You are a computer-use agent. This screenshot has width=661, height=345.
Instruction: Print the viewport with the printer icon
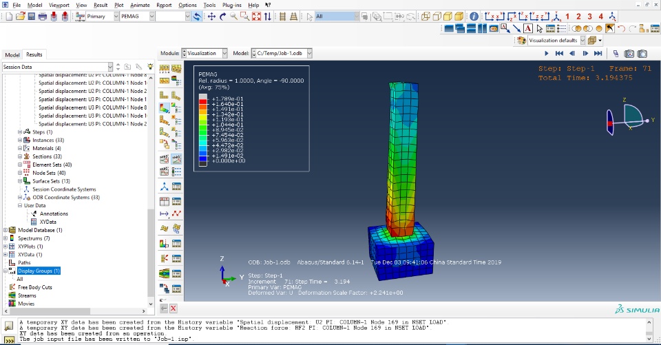43,17
